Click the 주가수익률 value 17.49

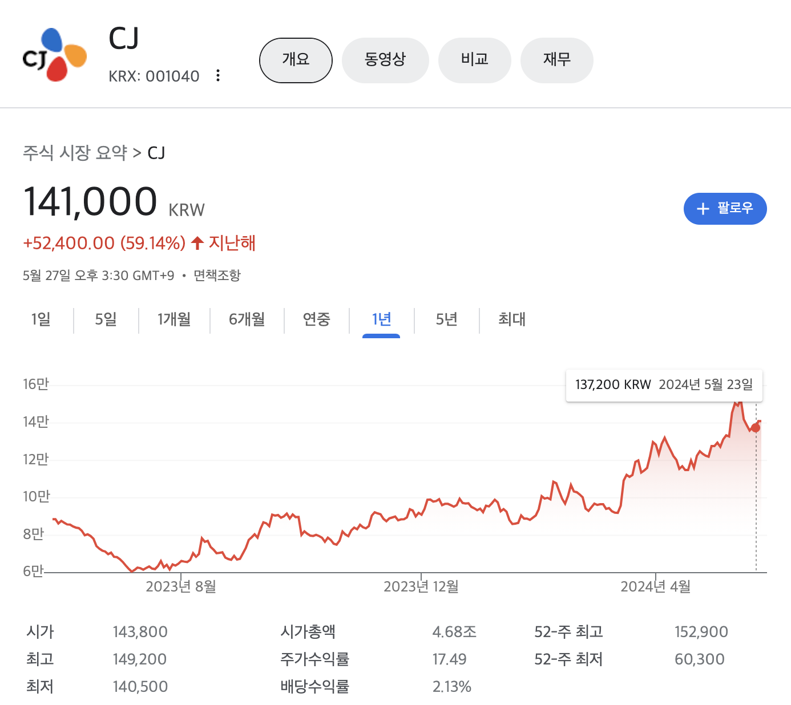[x=449, y=659]
